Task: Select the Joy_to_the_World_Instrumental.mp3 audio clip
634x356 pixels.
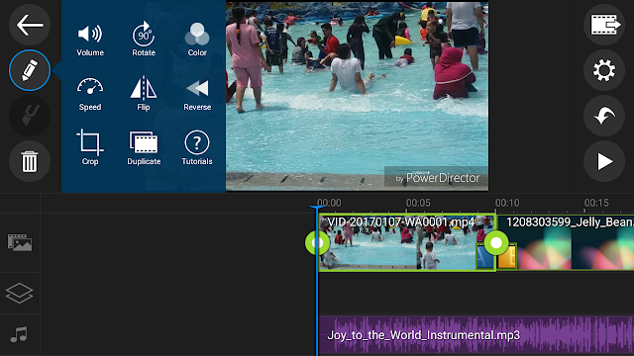Action: pos(475,334)
